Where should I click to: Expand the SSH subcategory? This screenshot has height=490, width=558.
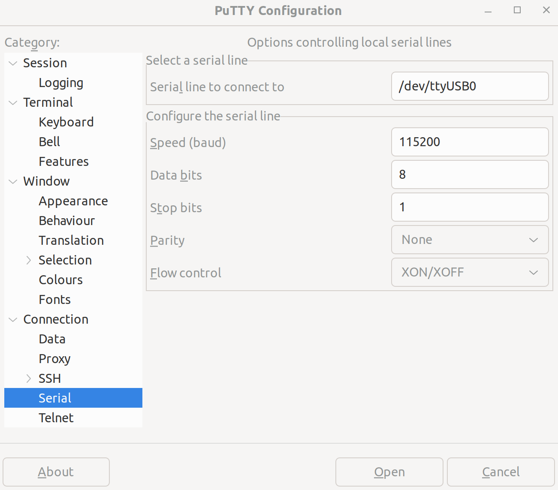(29, 379)
